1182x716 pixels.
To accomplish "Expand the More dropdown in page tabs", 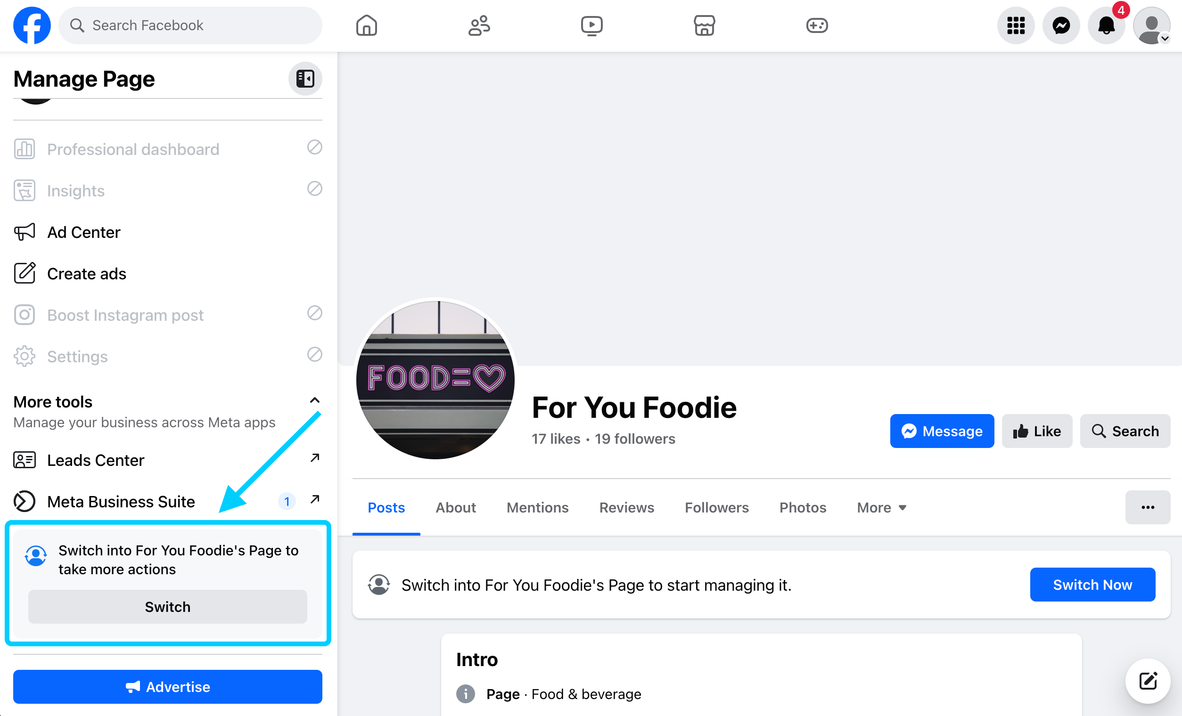I will pyautogui.click(x=882, y=507).
